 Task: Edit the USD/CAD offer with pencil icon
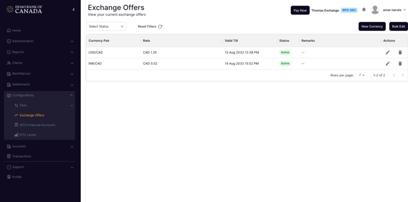[387, 53]
